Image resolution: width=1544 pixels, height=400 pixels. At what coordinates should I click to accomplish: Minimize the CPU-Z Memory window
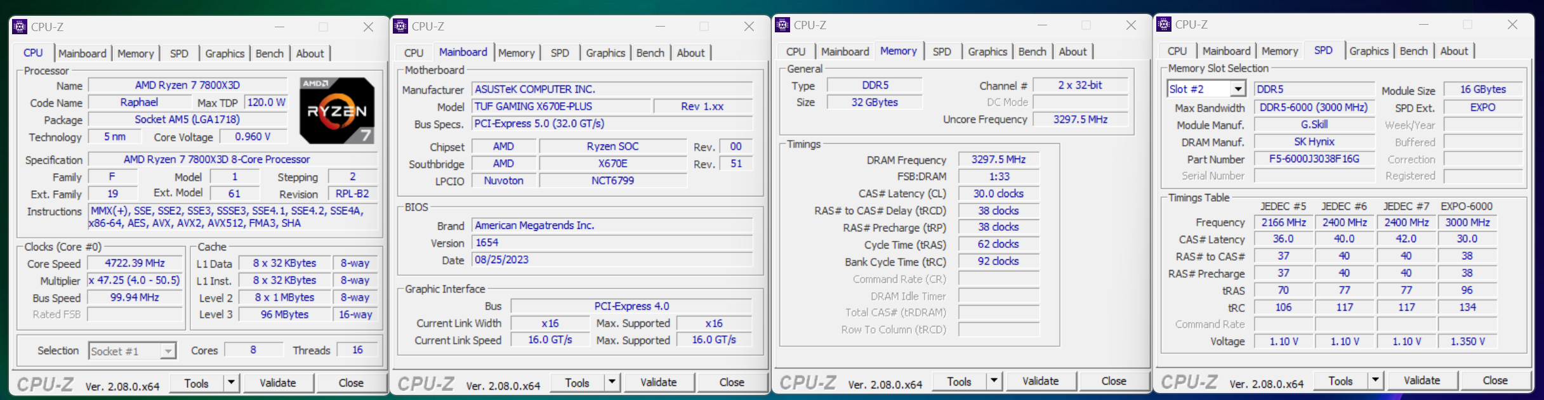coord(1042,25)
